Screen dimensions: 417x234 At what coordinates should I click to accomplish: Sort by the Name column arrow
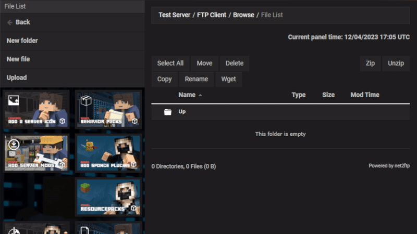click(200, 95)
